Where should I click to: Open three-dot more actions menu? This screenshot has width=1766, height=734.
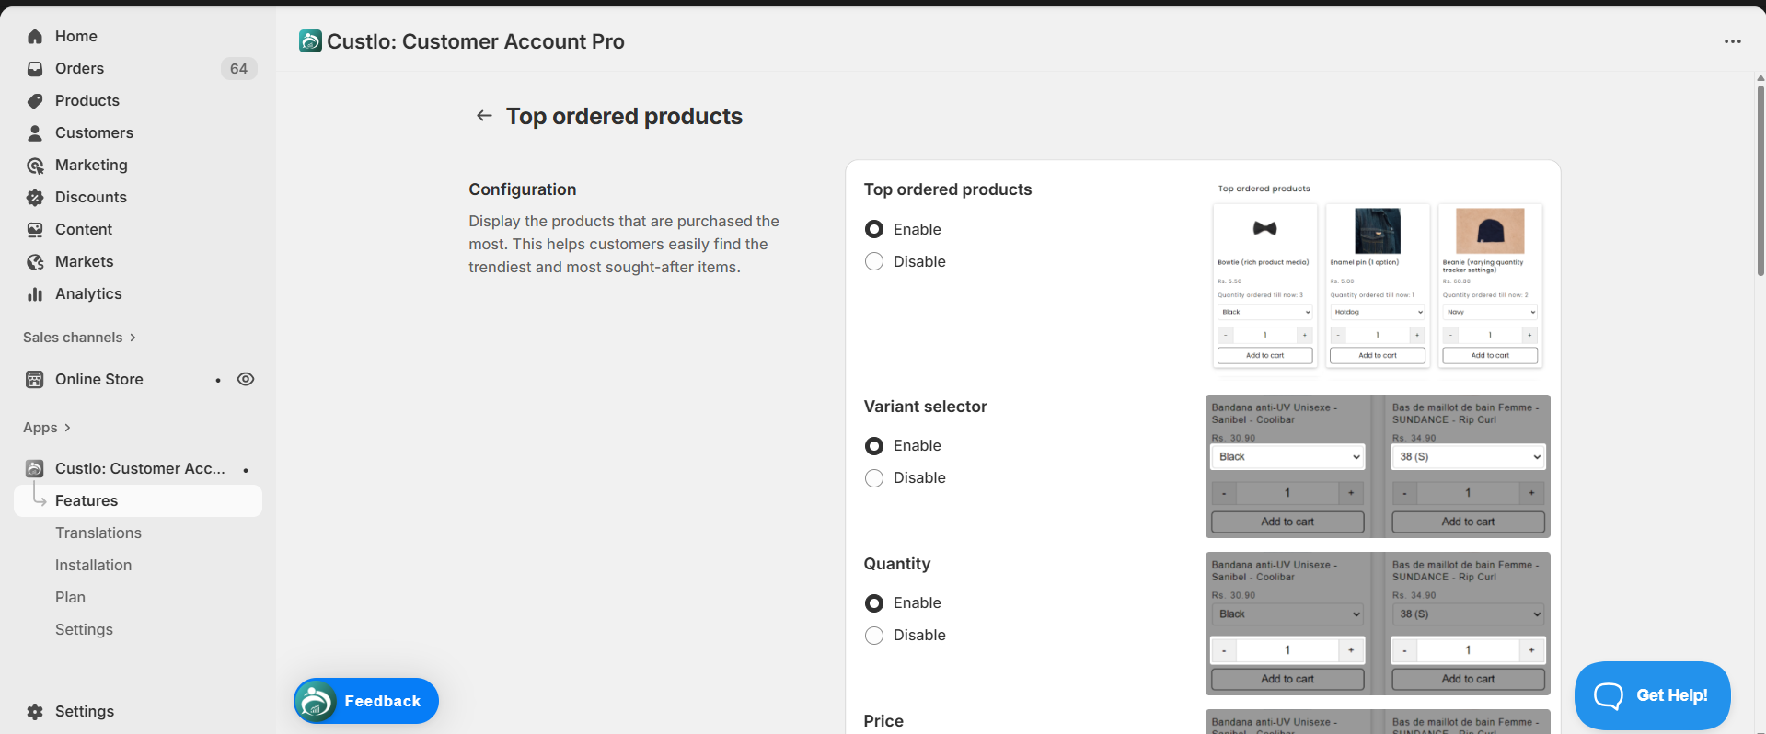[1733, 41]
